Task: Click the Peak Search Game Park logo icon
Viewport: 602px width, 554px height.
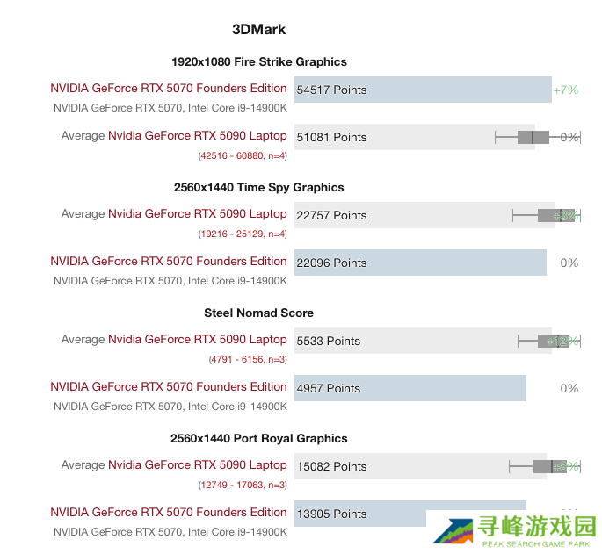Action: (x=453, y=531)
